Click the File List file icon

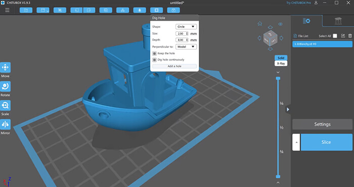click(295, 36)
